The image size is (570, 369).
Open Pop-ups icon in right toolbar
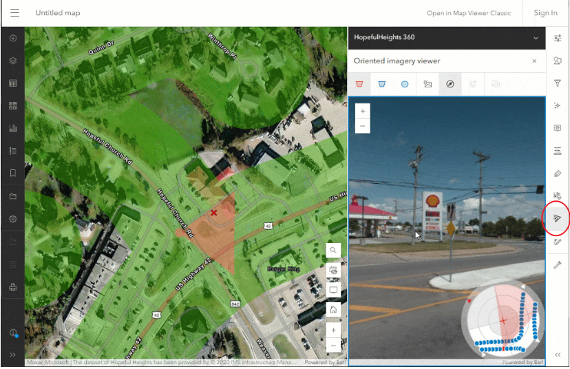pyautogui.click(x=558, y=128)
